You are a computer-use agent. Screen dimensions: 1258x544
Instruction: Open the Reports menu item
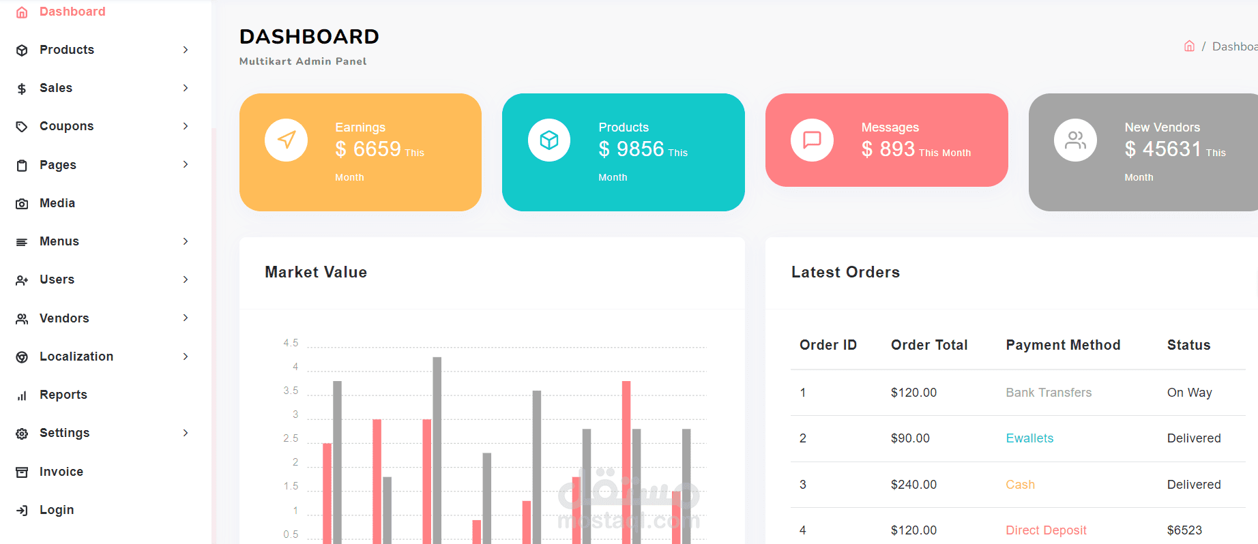click(x=63, y=395)
